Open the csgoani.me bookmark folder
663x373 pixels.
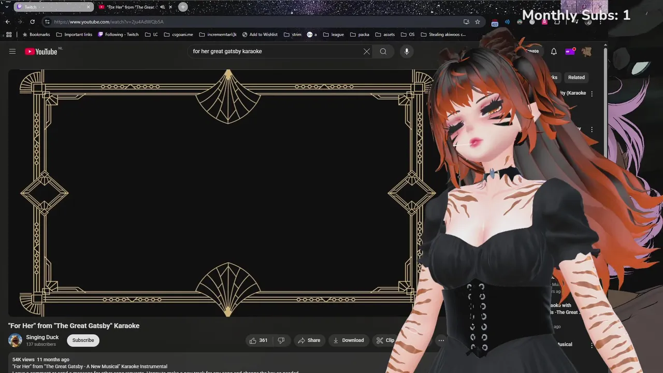click(178, 35)
